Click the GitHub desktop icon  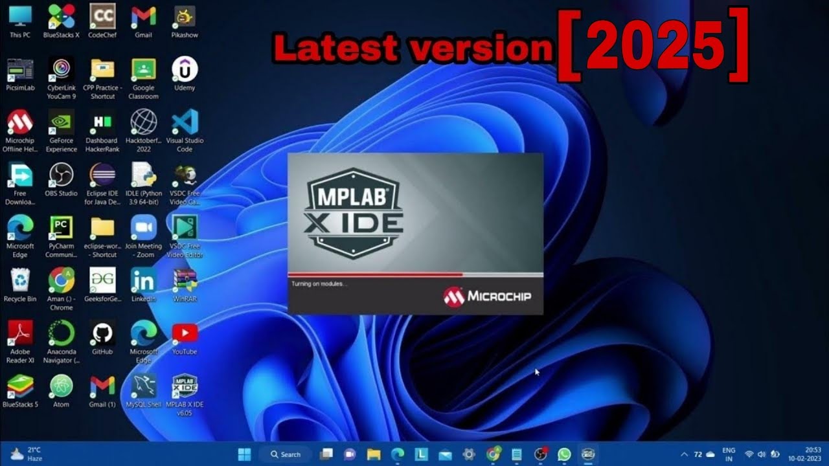click(x=102, y=338)
